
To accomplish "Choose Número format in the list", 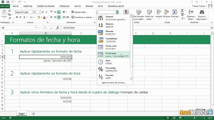I will pos(113,25).
